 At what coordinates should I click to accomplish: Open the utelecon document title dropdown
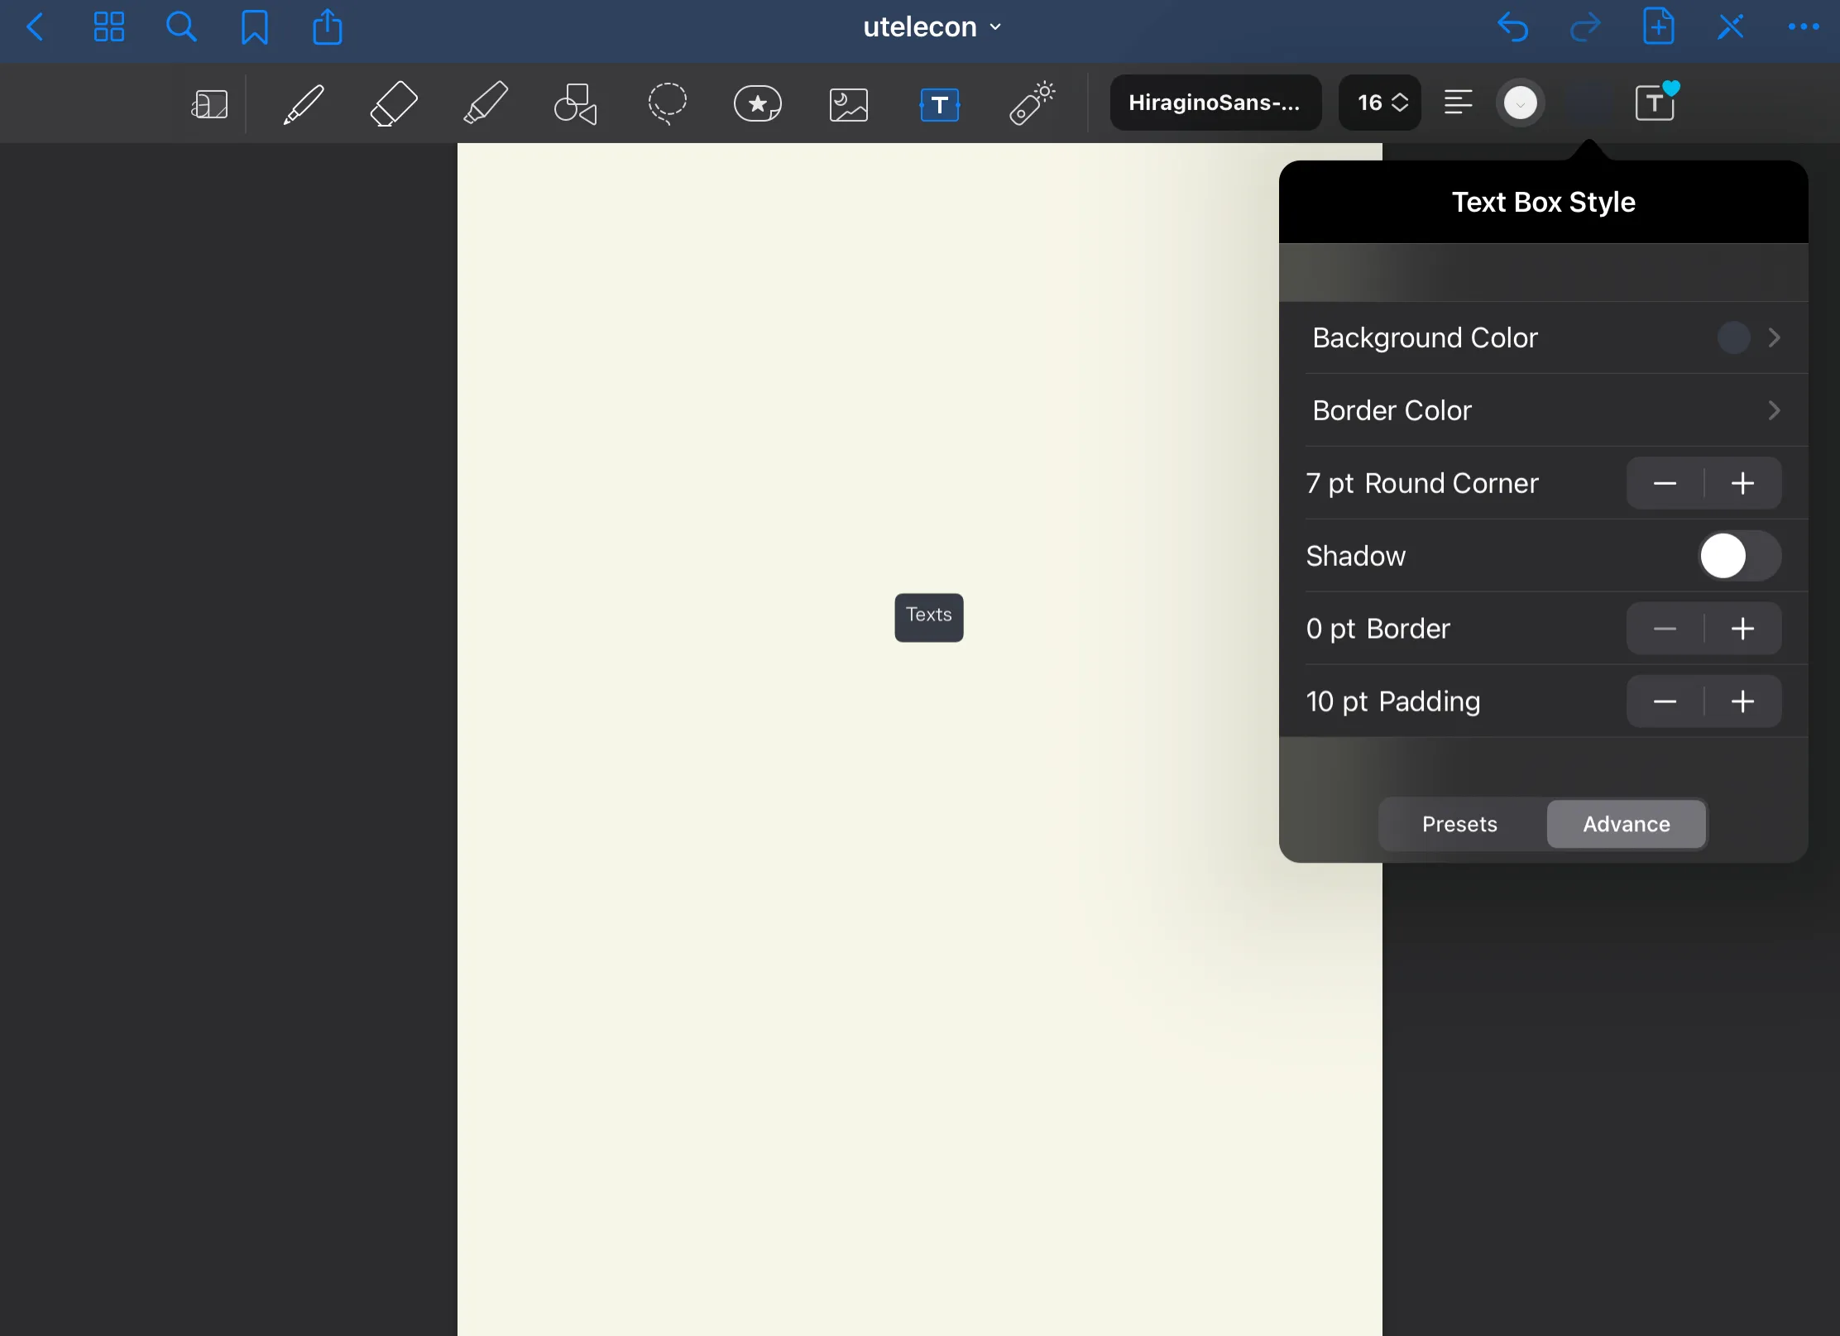tap(932, 27)
